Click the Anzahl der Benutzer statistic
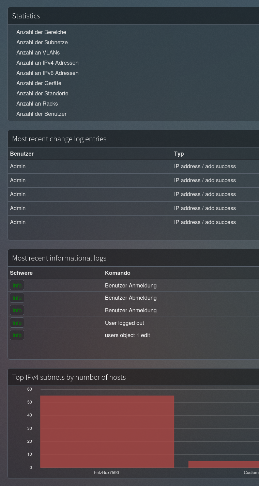 tap(42, 114)
